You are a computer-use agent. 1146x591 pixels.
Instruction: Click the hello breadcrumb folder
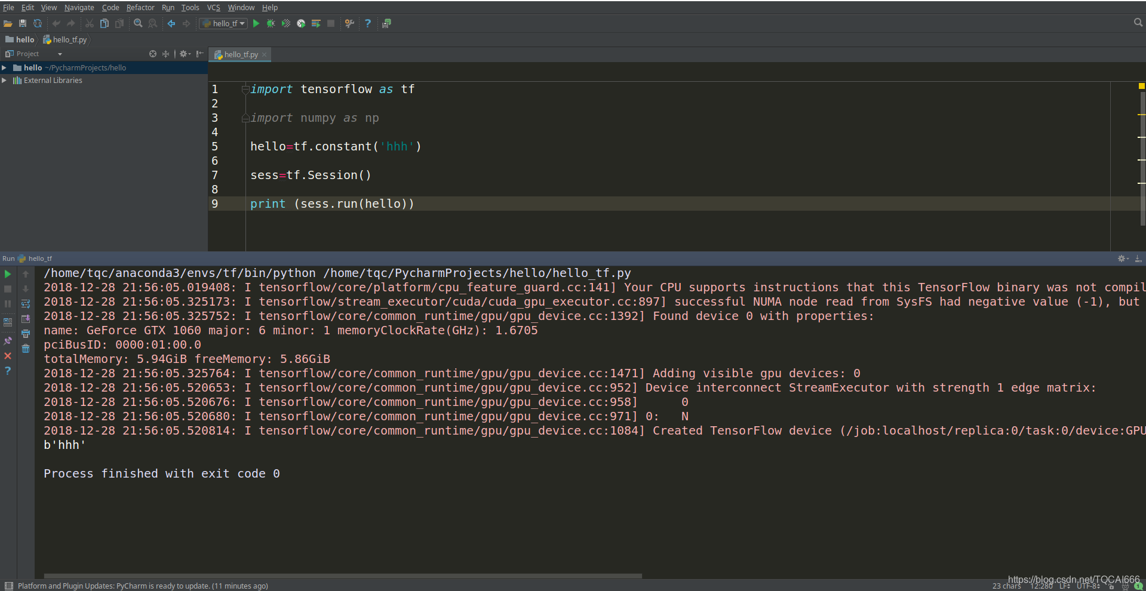click(x=20, y=39)
